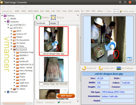Click the green Rotate icon
This screenshot has width=136, height=105.
pyautogui.click(x=39, y=17)
